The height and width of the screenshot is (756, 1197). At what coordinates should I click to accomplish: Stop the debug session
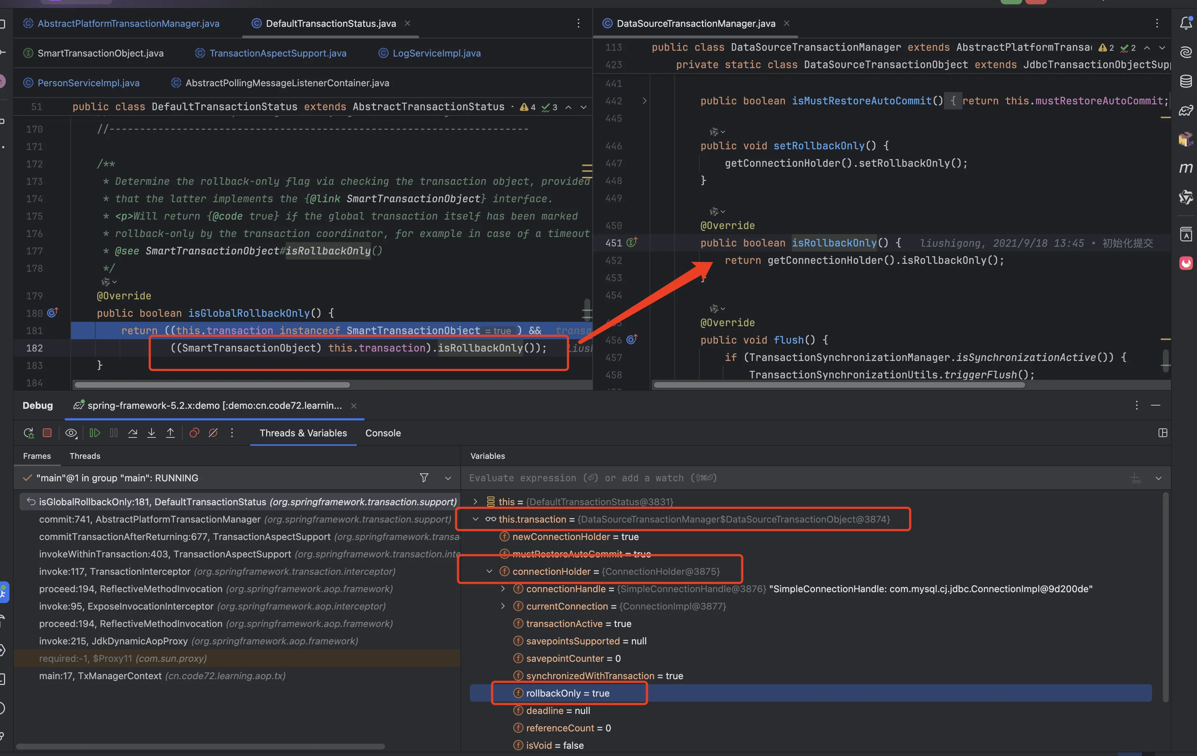tap(47, 433)
